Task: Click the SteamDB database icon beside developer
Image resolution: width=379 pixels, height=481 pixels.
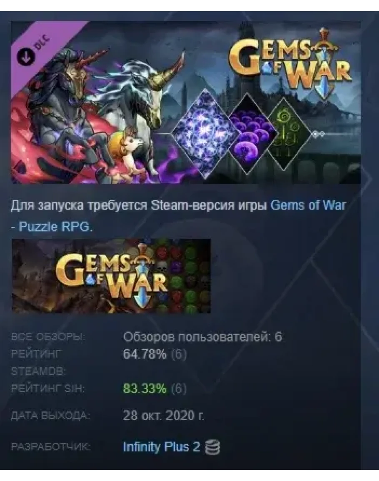Action: (x=212, y=447)
